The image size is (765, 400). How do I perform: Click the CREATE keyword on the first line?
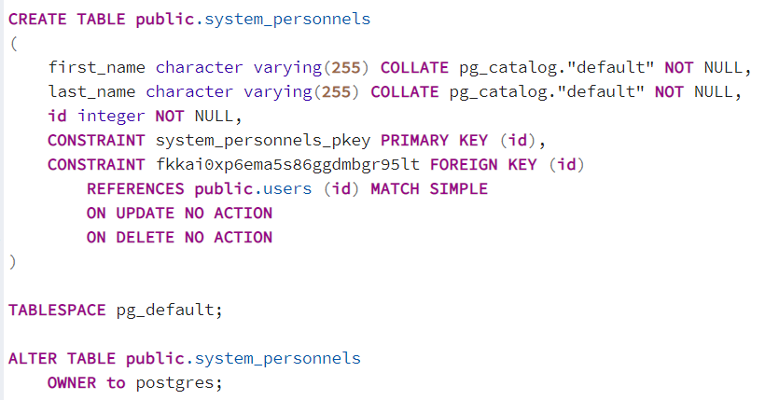37,19
